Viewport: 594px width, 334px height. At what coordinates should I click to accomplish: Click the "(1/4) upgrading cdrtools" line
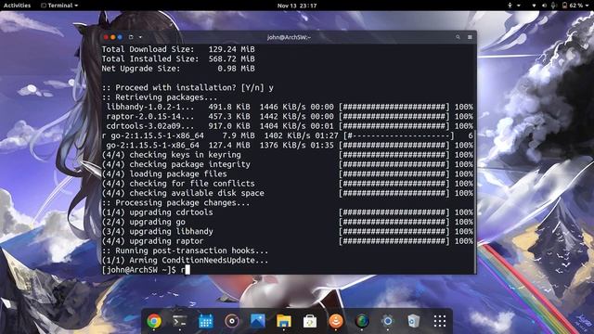click(x=287, y=212)
